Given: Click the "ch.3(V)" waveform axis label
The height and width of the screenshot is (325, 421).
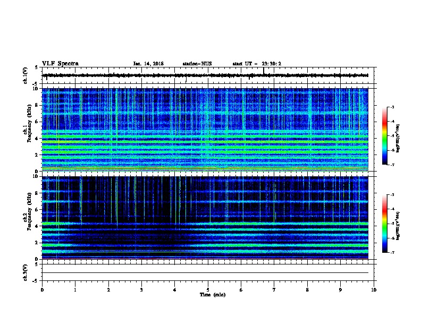Looking at the screenshot, I should [x=26, y=272].
